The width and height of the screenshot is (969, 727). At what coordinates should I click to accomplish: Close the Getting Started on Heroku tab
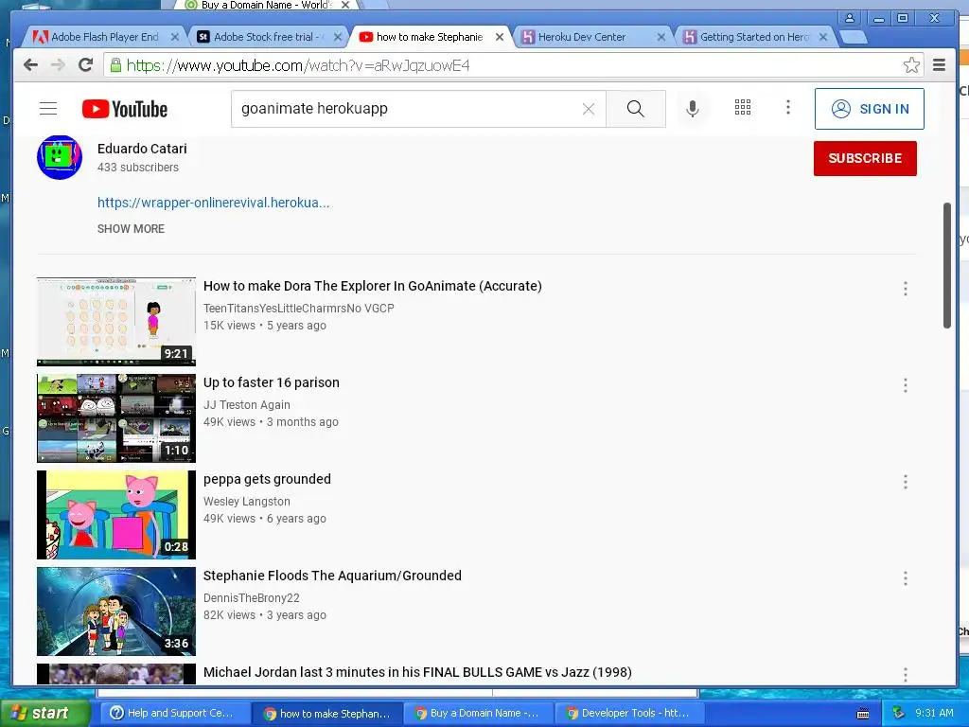coord(823,37)
